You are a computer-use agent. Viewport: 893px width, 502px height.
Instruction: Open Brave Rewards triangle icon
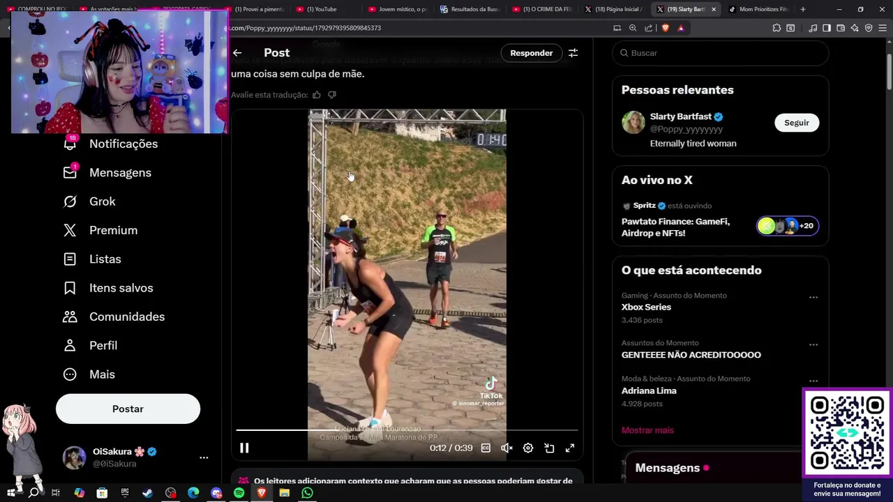681,28
